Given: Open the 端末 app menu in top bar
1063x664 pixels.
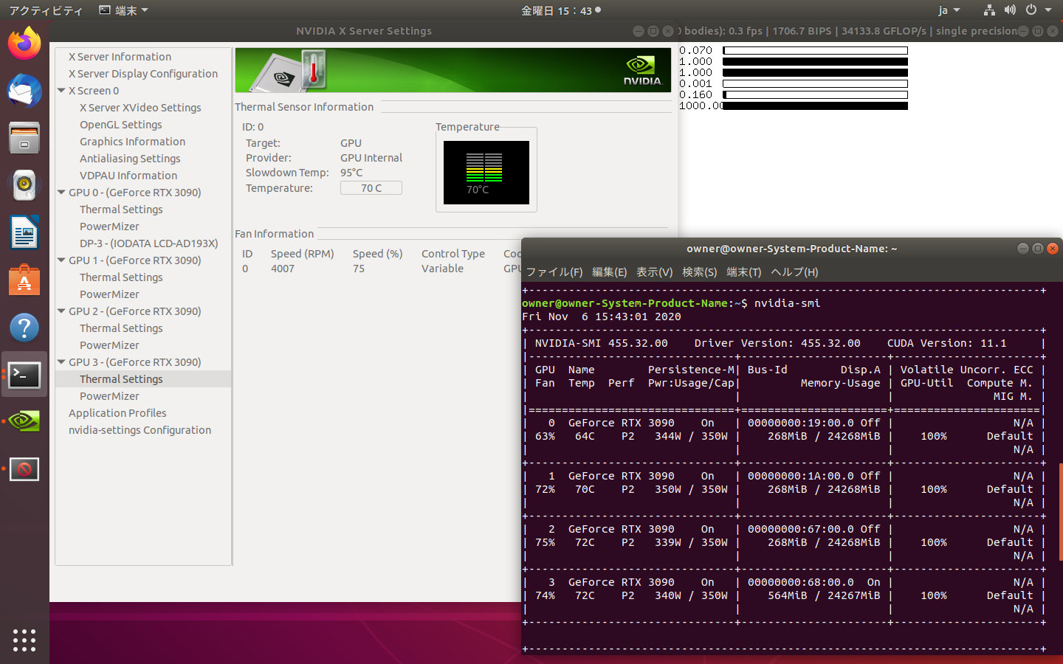Looking at the screenshot, I should pos(124,10).
